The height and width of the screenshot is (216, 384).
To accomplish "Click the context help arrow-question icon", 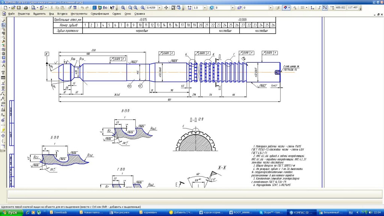I will coord(112,8).
